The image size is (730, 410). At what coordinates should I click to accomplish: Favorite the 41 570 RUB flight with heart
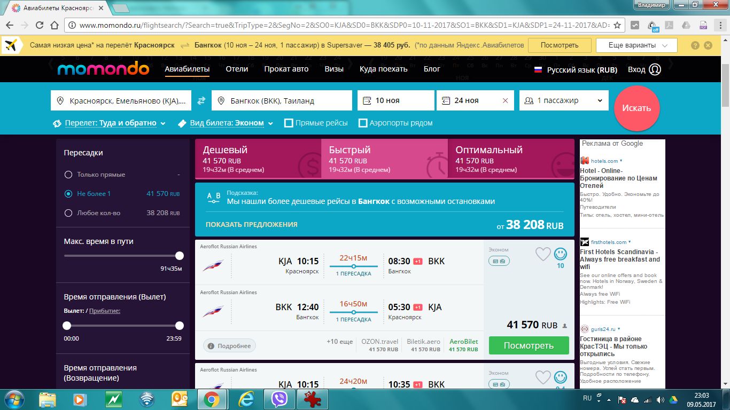543,254
